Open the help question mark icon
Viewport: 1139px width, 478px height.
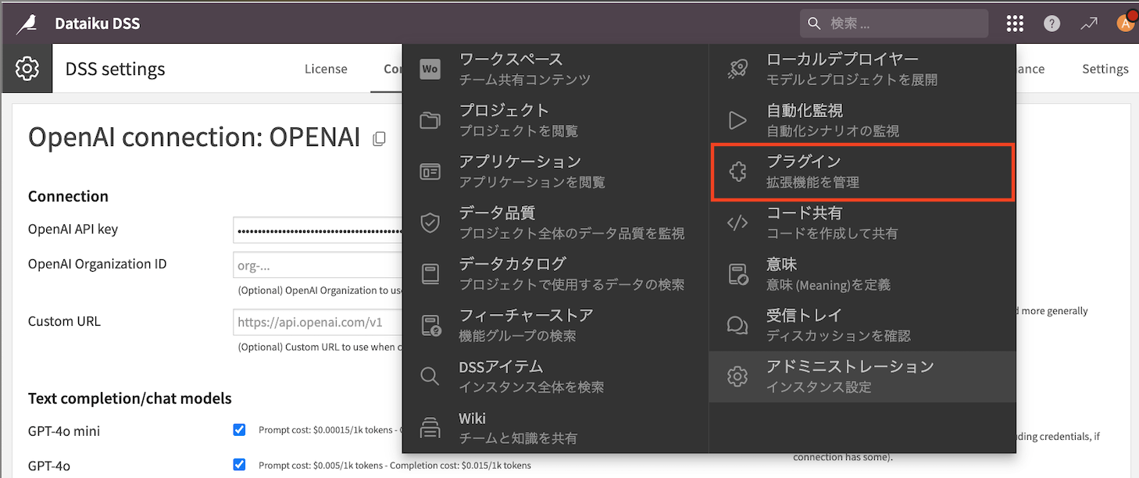click(1052, 23)
